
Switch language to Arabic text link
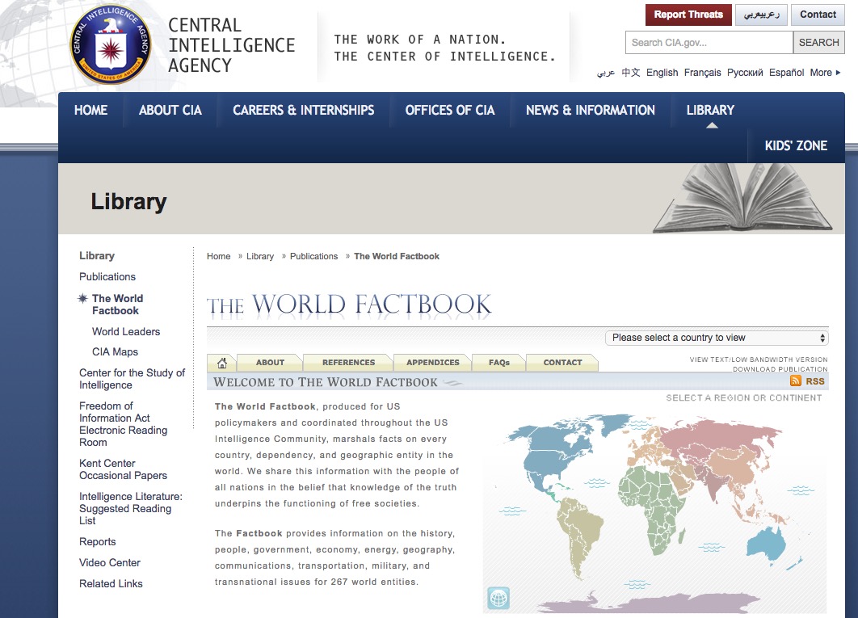[606, 72]
